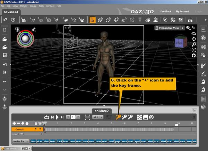The image size is (208, 151).
Task: Open the aniMate2 pane options menu
Action: coord(194,110)
